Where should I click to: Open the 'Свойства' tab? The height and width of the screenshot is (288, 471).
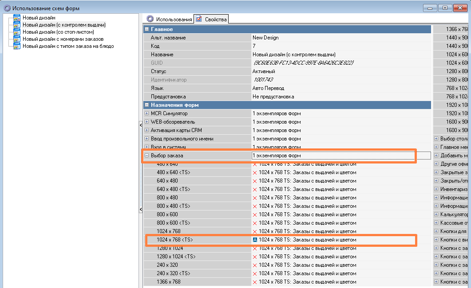(212, 19)
